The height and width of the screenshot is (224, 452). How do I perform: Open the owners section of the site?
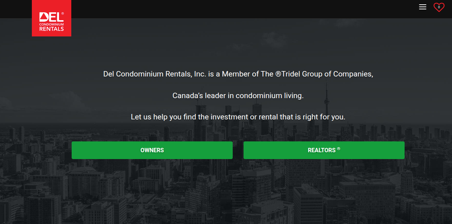(152, 150)
